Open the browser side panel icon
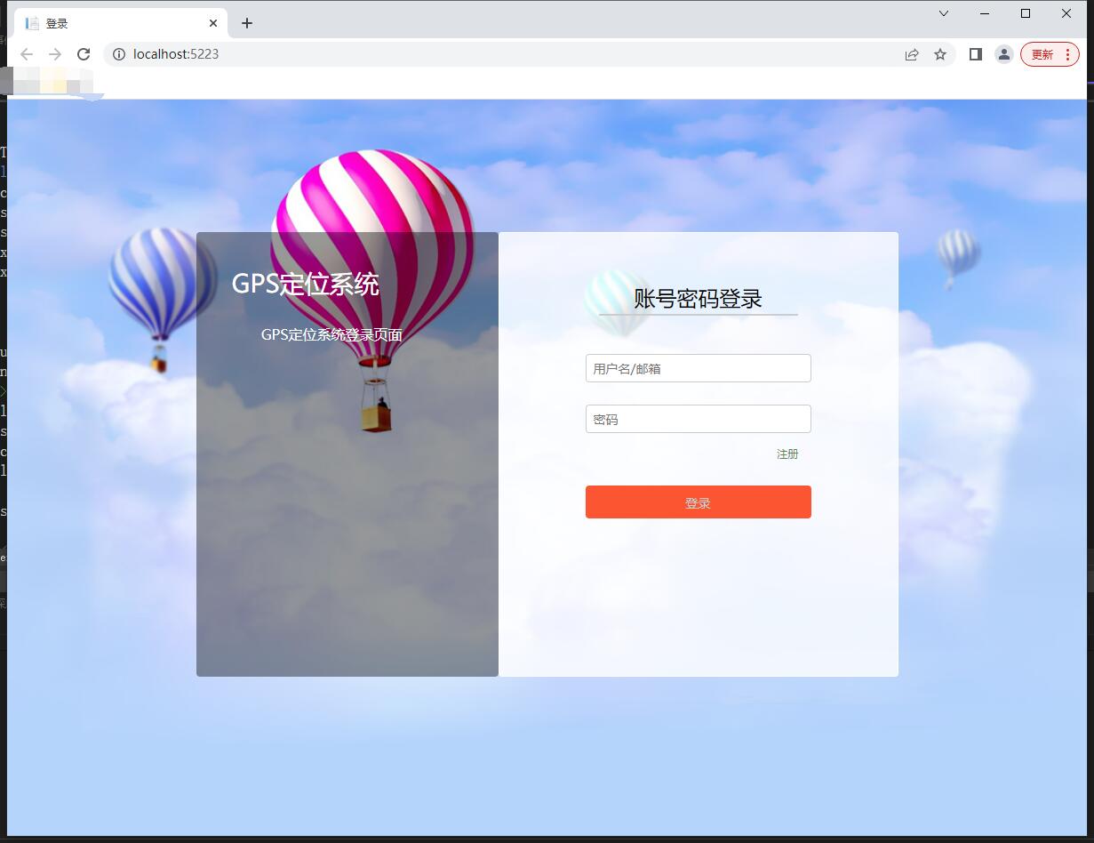This screenshot has height=843, width=1094. (x=975, y=54)
